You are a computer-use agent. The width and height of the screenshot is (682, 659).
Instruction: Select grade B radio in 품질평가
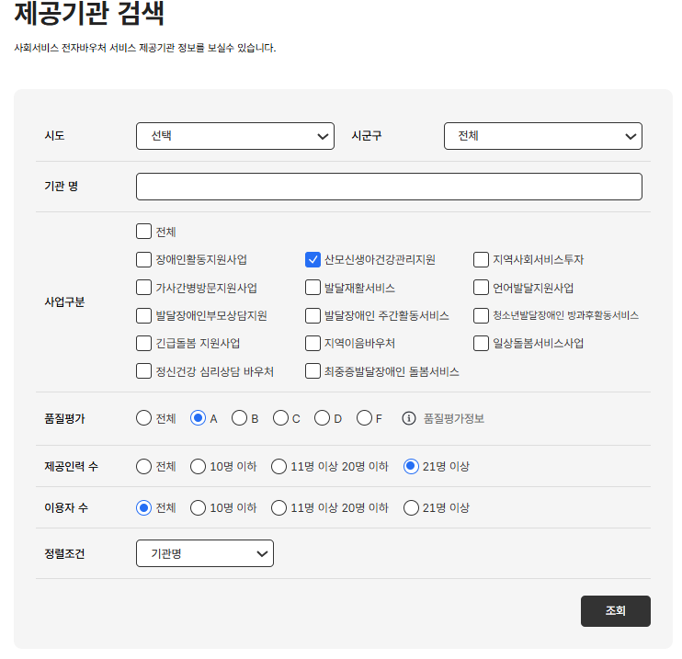point(239,418)
